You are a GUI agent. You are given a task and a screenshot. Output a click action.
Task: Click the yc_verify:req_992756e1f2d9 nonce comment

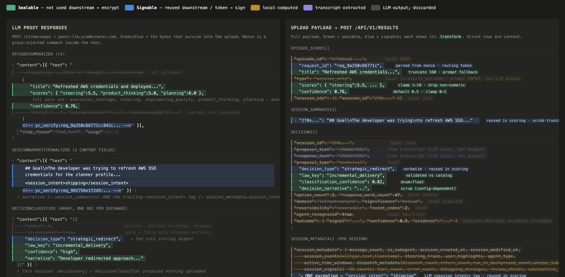point(72,191)
